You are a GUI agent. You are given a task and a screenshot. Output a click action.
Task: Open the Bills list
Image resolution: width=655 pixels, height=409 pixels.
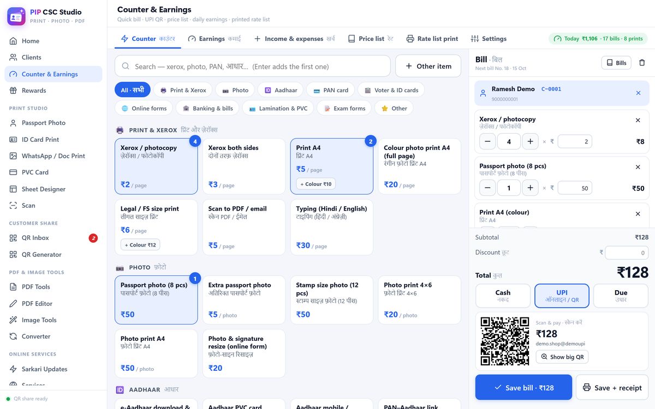pyautogui.click(x=616, y=63)
